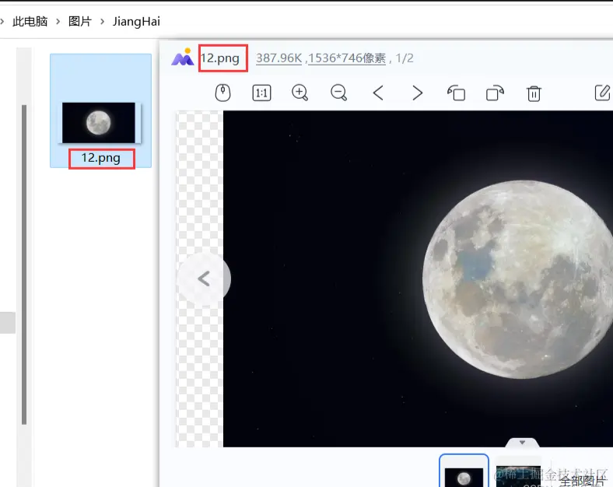The width and height of the screenshot is (613, 487).
Task: Zoom out with the minus magnifier
Action: pyautogui.click(x=338, y=93)
